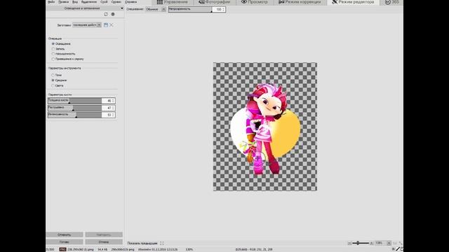Select the Приведение к серому radio button
Screen dimensions: 449x252
click(53, 59)
